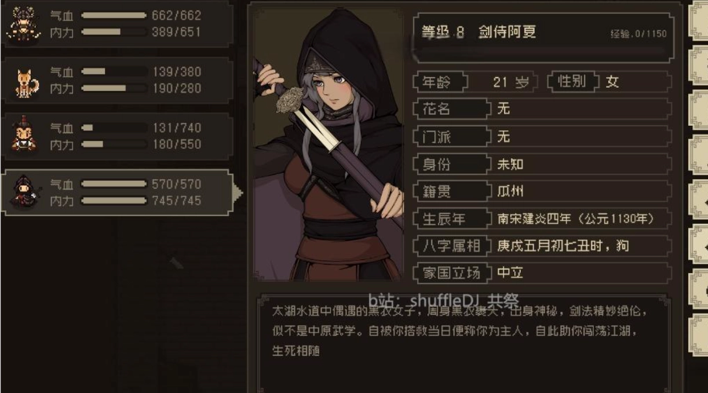The width and height of the screenshot is (708, 393).
Task: Click the 家国立场 field showing 中立
Action: pos(542,272)
